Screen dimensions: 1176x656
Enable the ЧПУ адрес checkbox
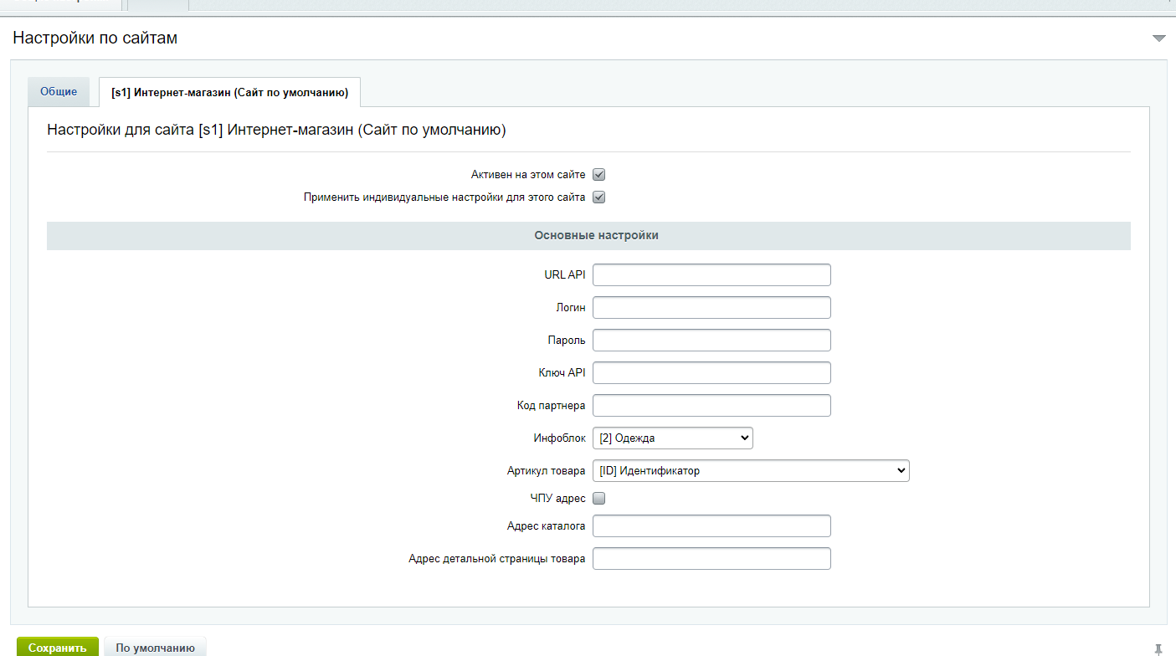tap(598, 499)
